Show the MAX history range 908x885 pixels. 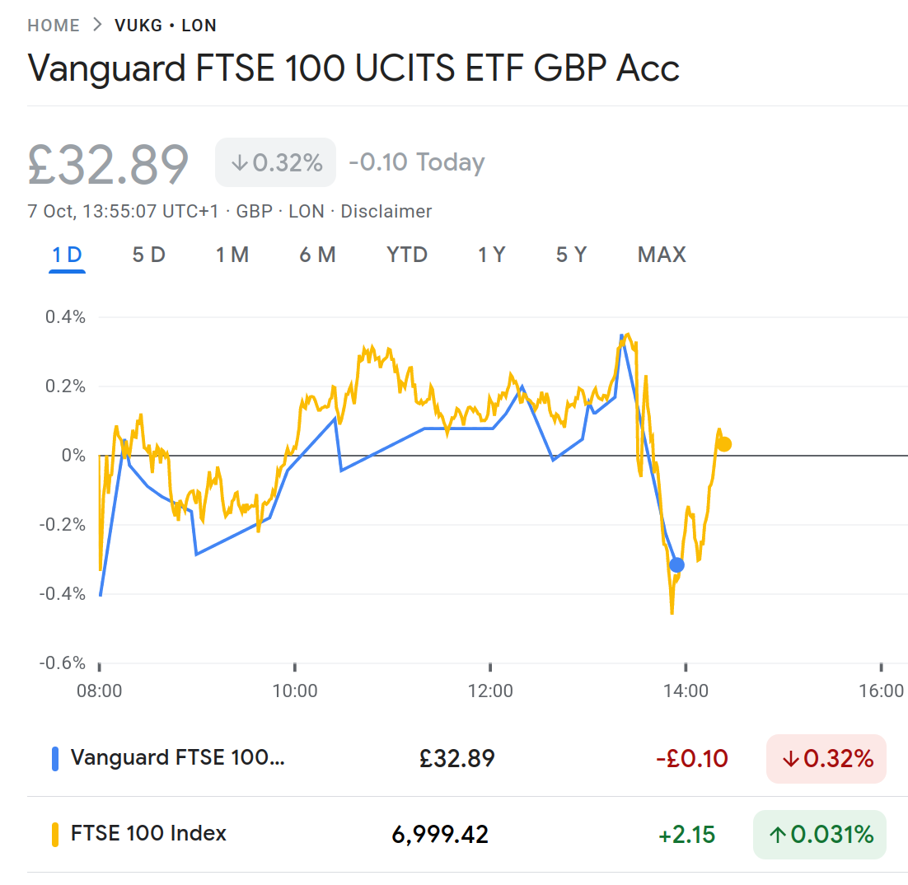pyautogui.click(x=662, y=255)
